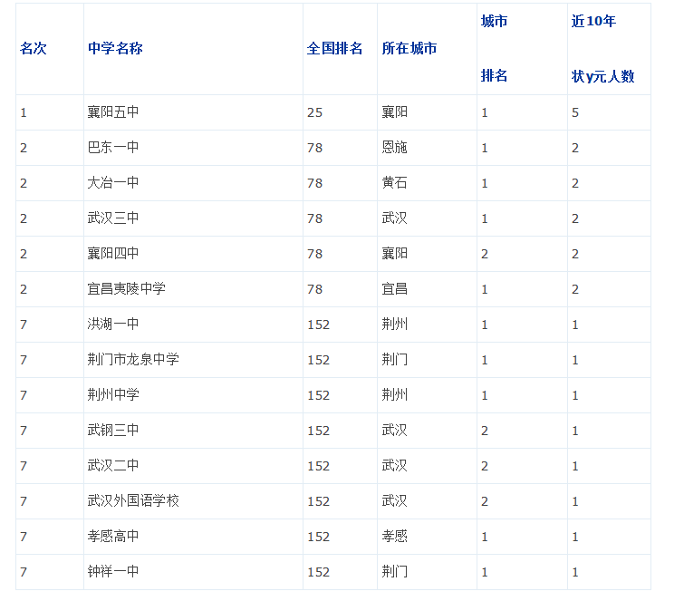Click national rank 25 for 襄阳五中

[314, 112]
